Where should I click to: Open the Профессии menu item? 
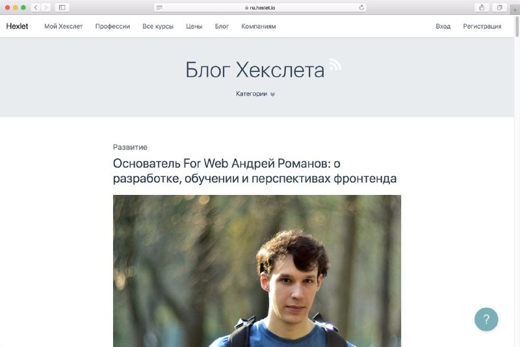(x=112, y=26)
